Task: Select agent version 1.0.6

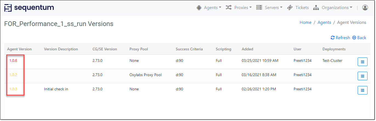Action: pos(13,61)
